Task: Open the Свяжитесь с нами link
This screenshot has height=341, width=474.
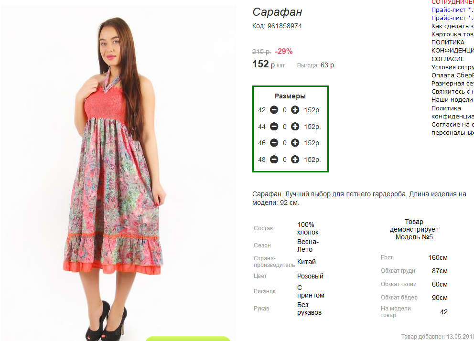Action: [452, 92]
